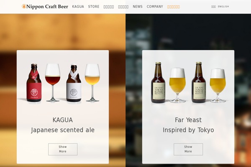Viewport: 251px width, 167px height.
Task: Click the orange highlighted menu item
Action: (173, 7)
